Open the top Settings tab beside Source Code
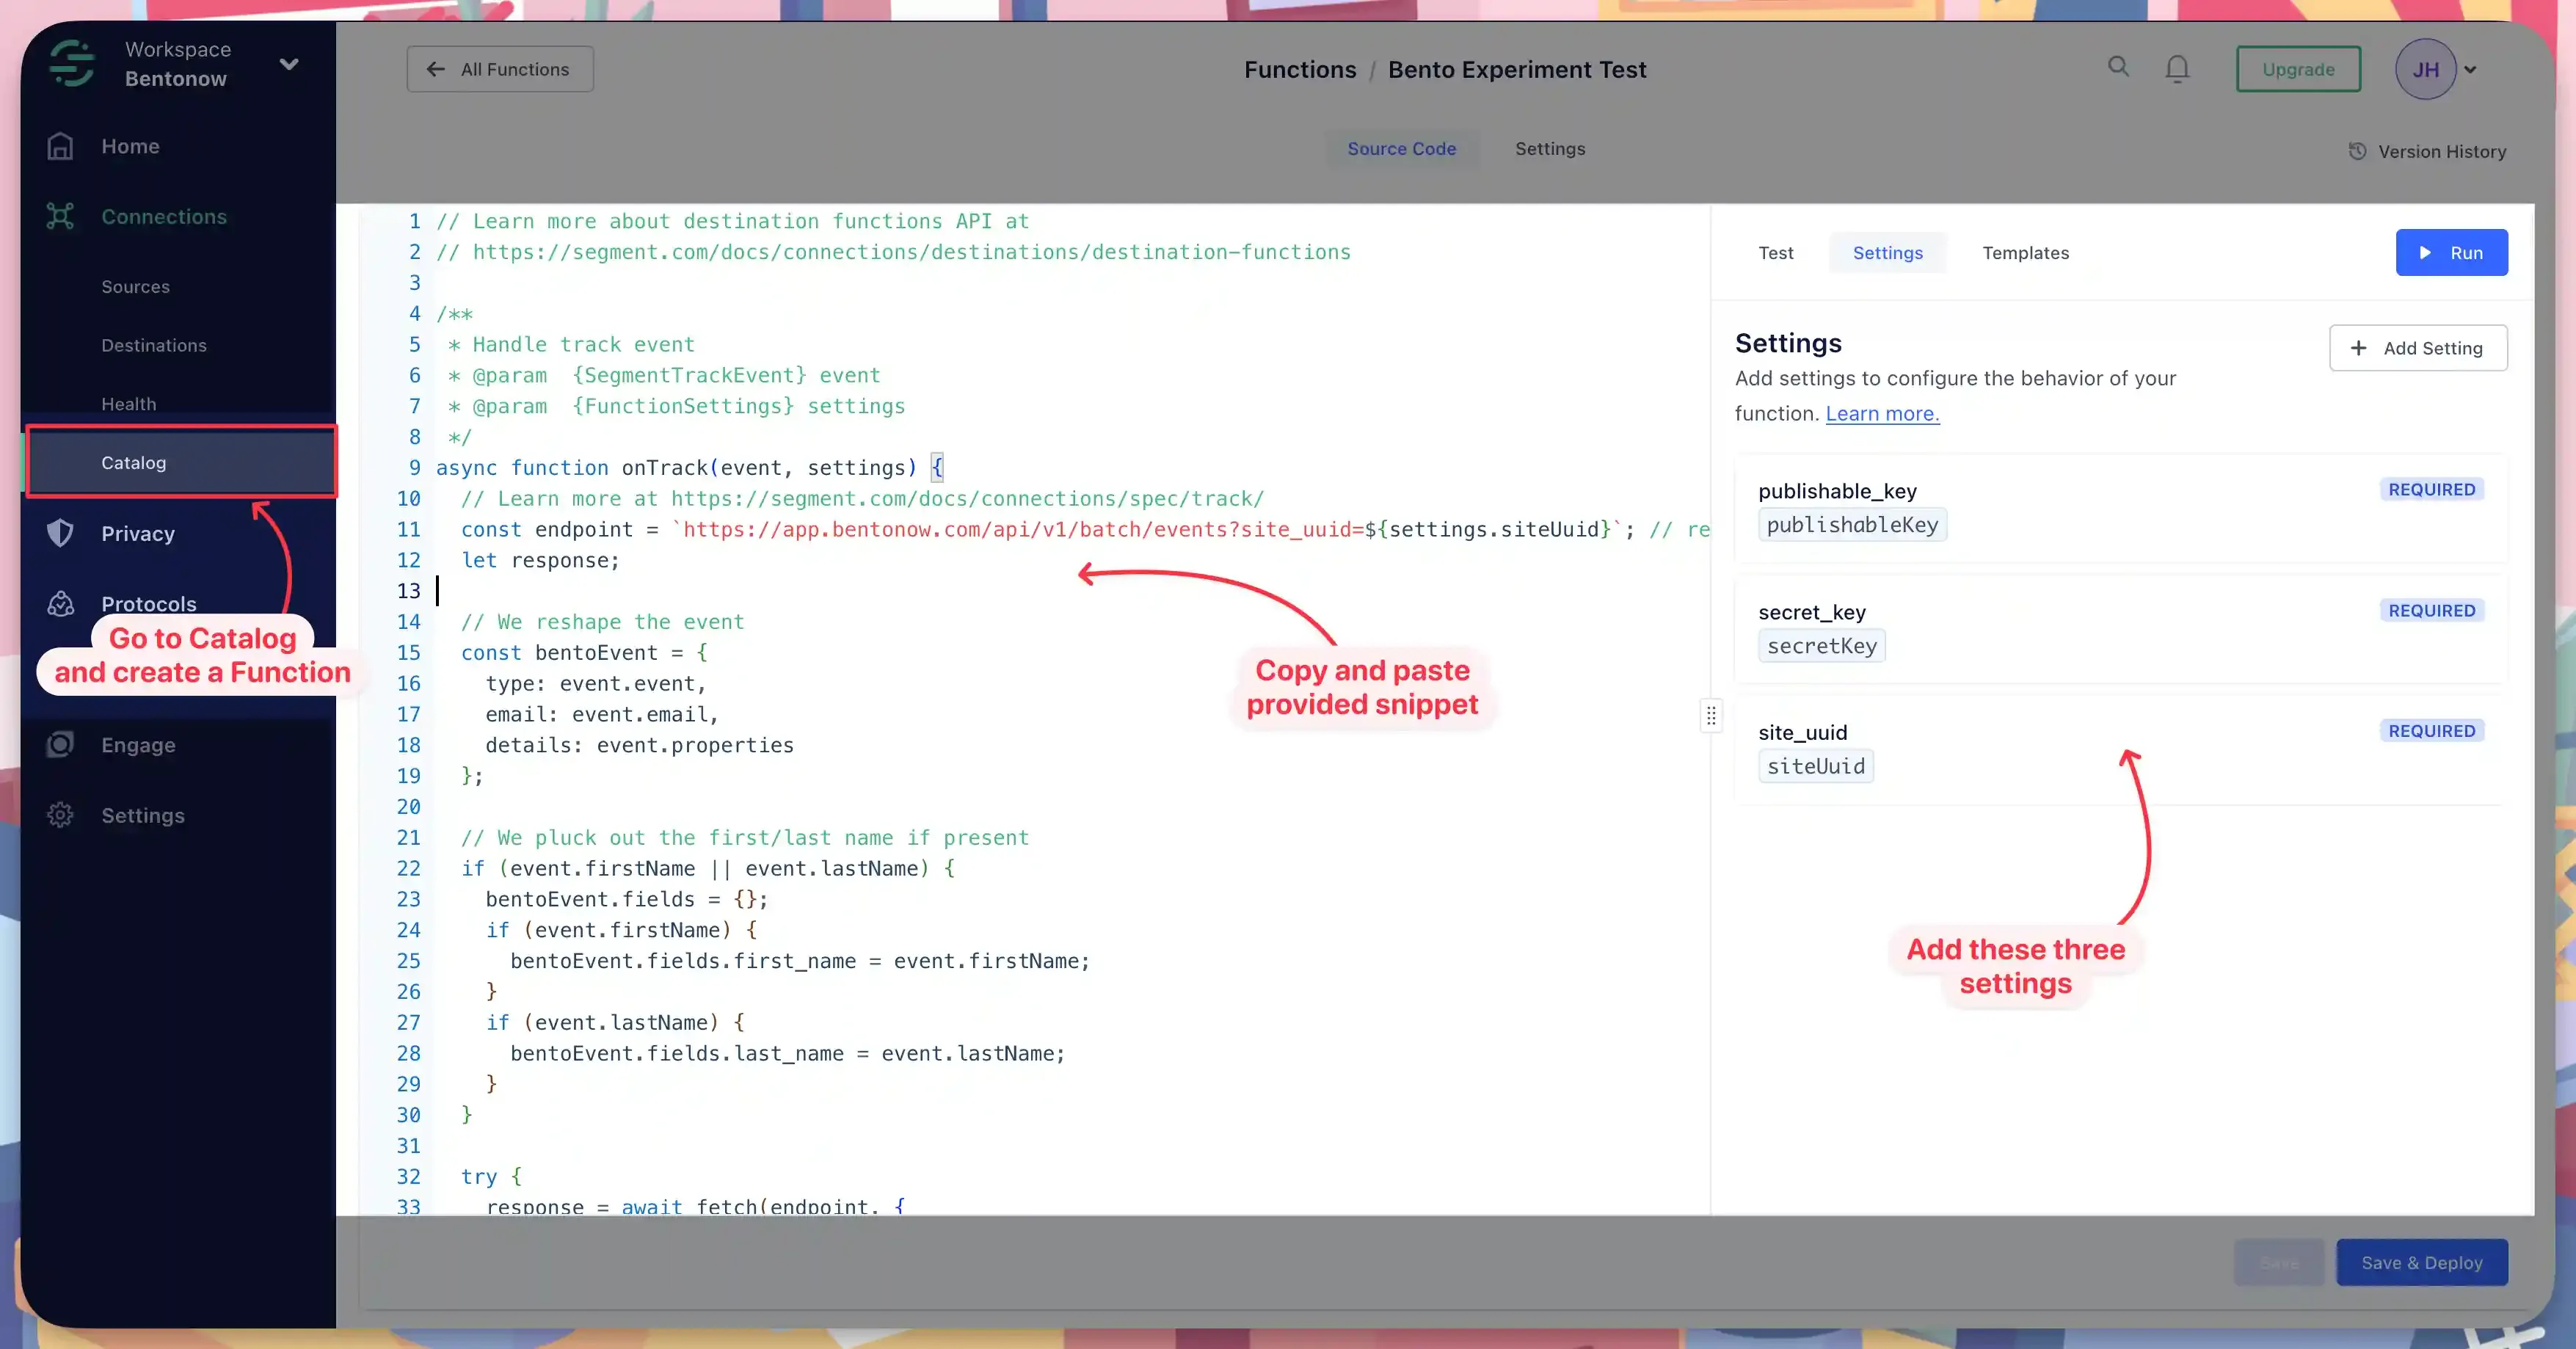The image size is (2576, 1349). coord(1549,149)
